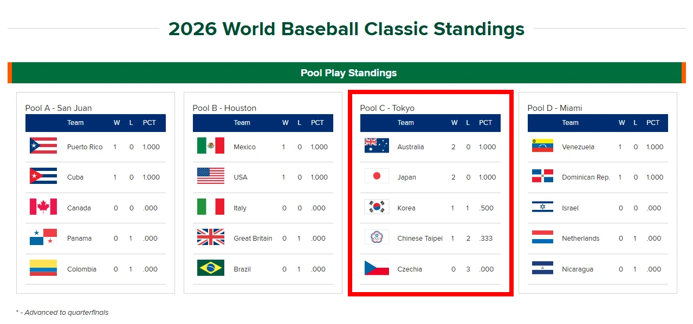Click the Puerto Rico flag icon
The width and height of the screenshot is (693, 324).
(43, 146)
